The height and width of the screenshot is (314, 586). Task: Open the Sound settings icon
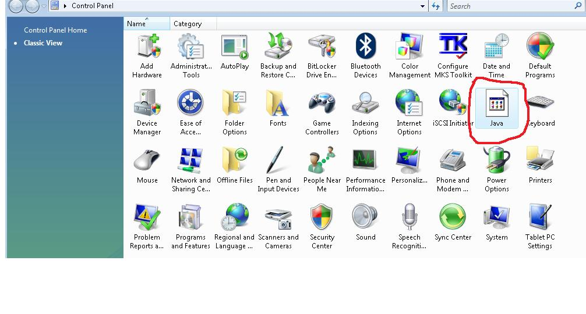click(x=366, y=223)
